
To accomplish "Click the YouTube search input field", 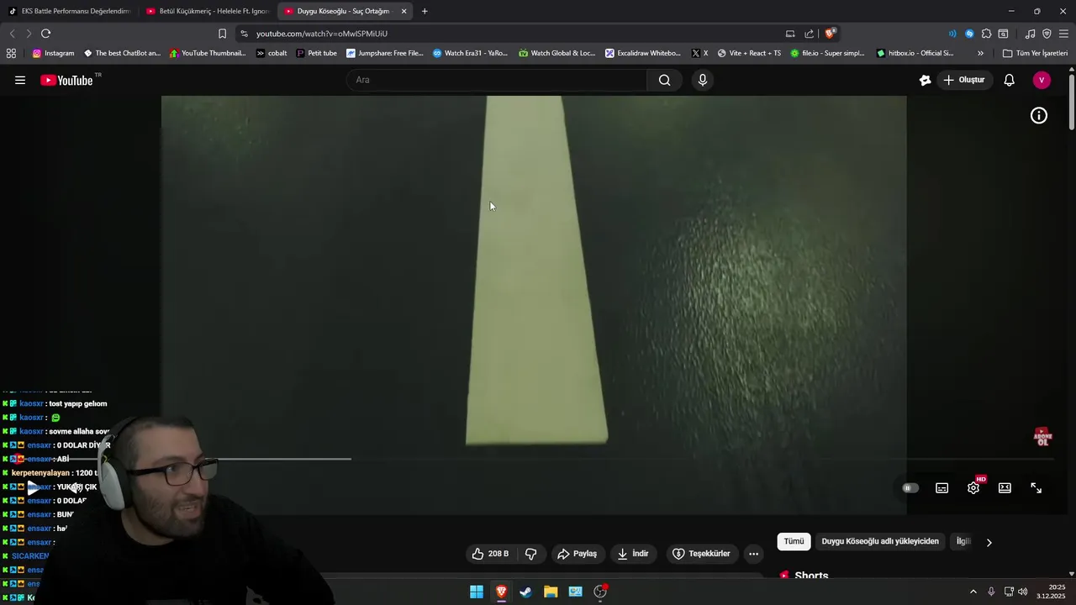I will [x=496, y=80].
